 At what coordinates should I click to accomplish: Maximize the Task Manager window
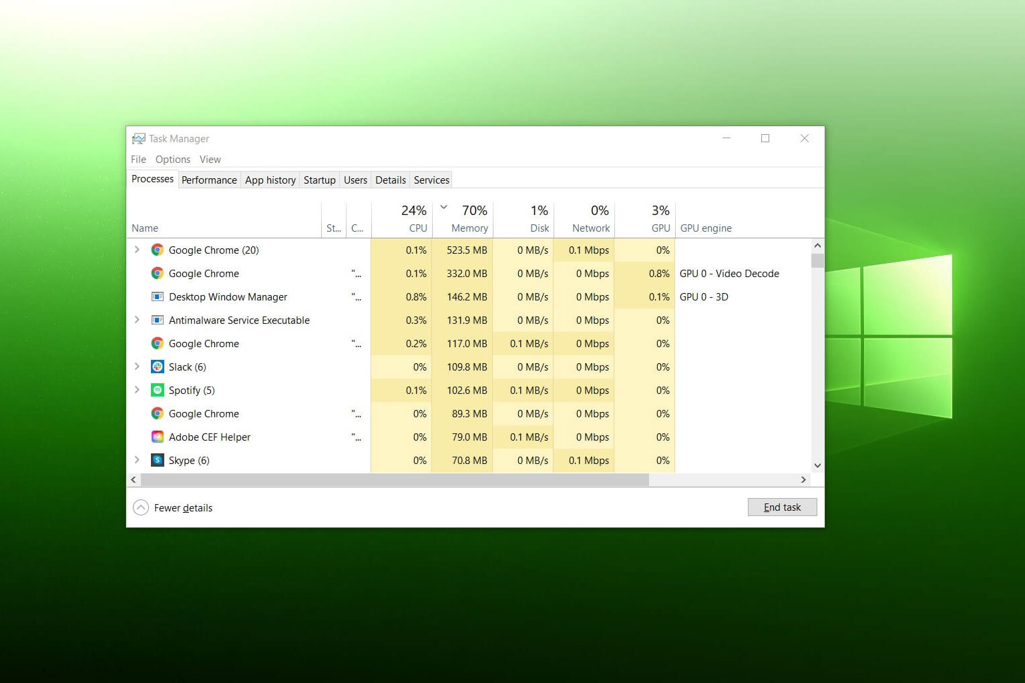click(x=765, y=138)
